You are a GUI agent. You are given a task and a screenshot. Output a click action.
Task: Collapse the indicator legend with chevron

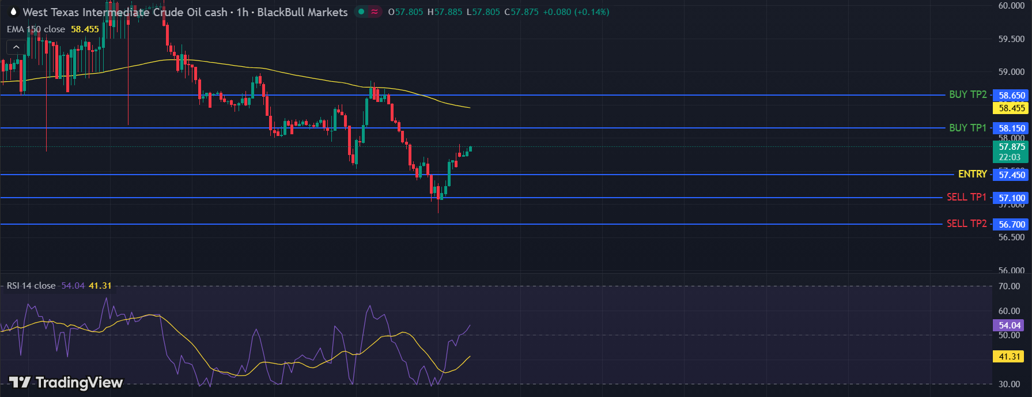[x=16, y=47]
